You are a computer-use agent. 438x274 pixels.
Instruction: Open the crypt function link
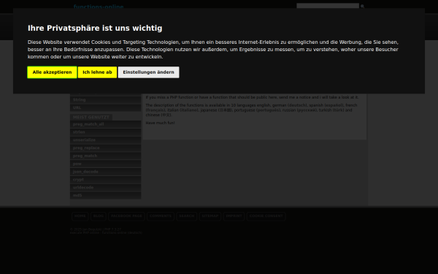tap(105, 180)
